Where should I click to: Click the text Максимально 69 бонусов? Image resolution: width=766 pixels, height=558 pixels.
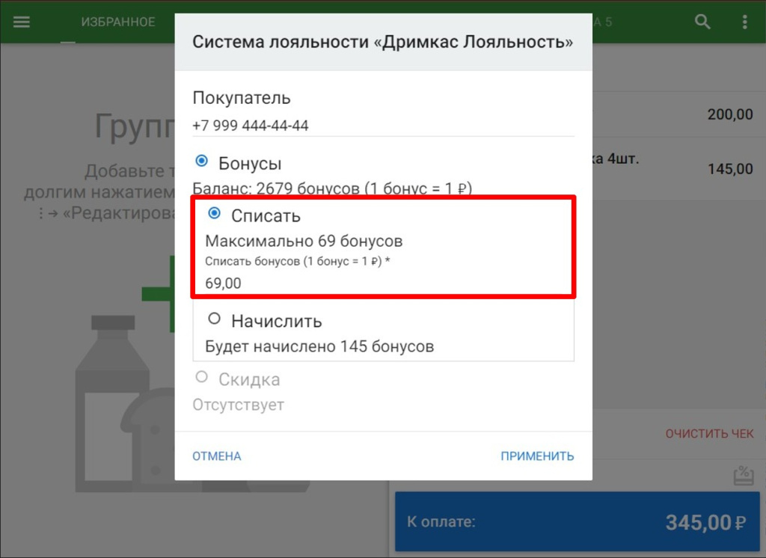[304, 242]
